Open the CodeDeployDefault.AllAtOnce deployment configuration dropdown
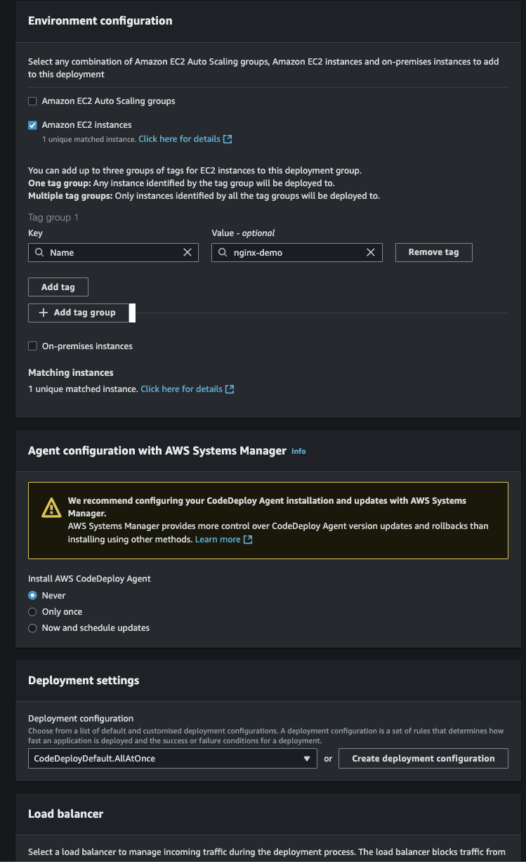The width and height of the screenshot is (526, 862). [173, 759]
